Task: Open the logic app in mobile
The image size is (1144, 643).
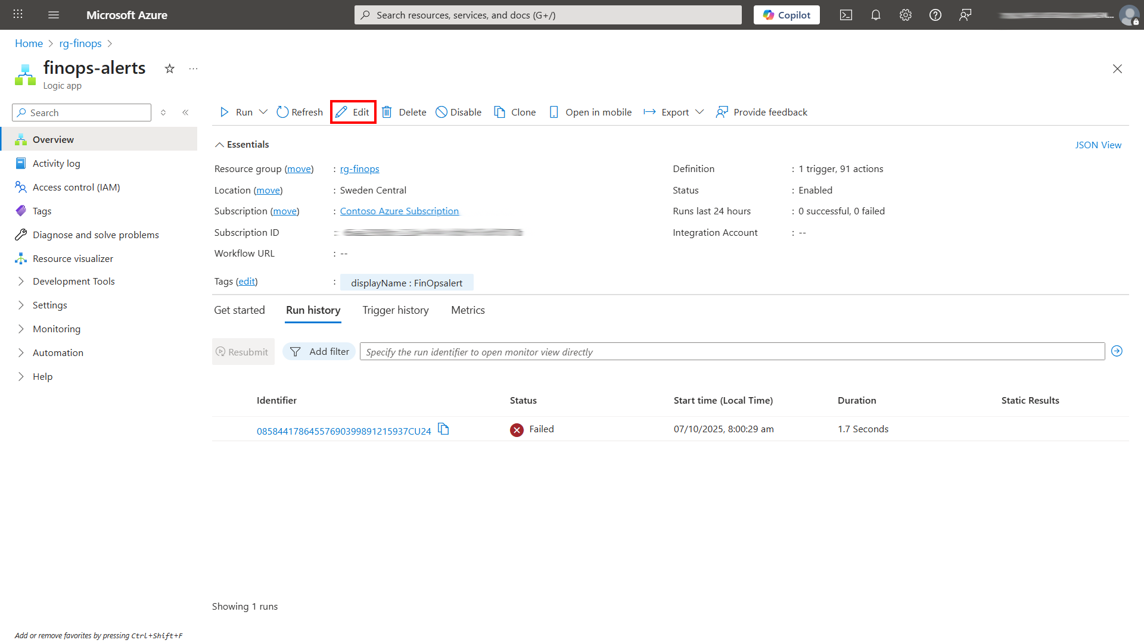Action: point(590,112)
